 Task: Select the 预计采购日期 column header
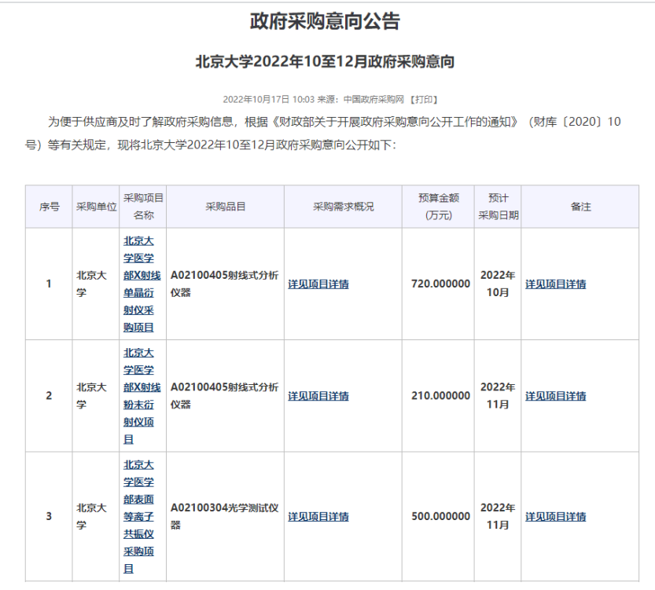[498, 207]
